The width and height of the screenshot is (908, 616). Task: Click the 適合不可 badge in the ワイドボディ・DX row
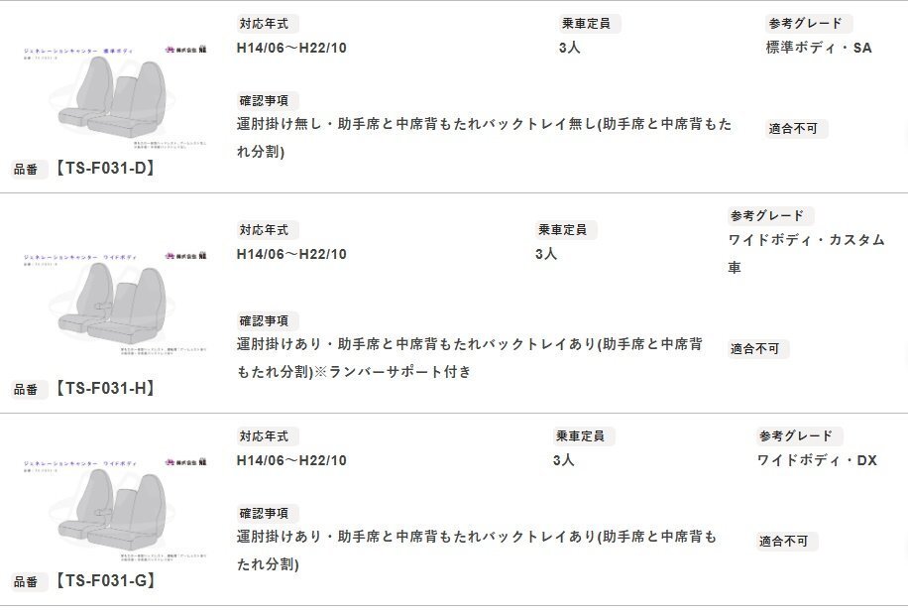coord(787,542)
